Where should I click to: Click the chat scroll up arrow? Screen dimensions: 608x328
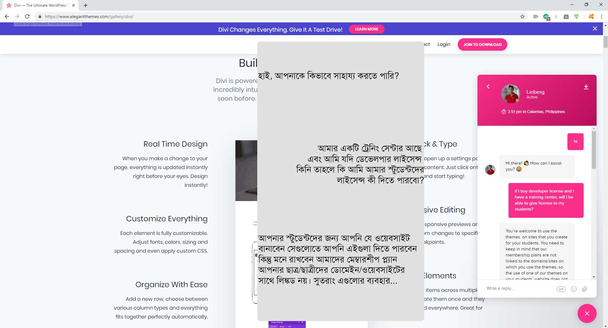coord(594,129)
